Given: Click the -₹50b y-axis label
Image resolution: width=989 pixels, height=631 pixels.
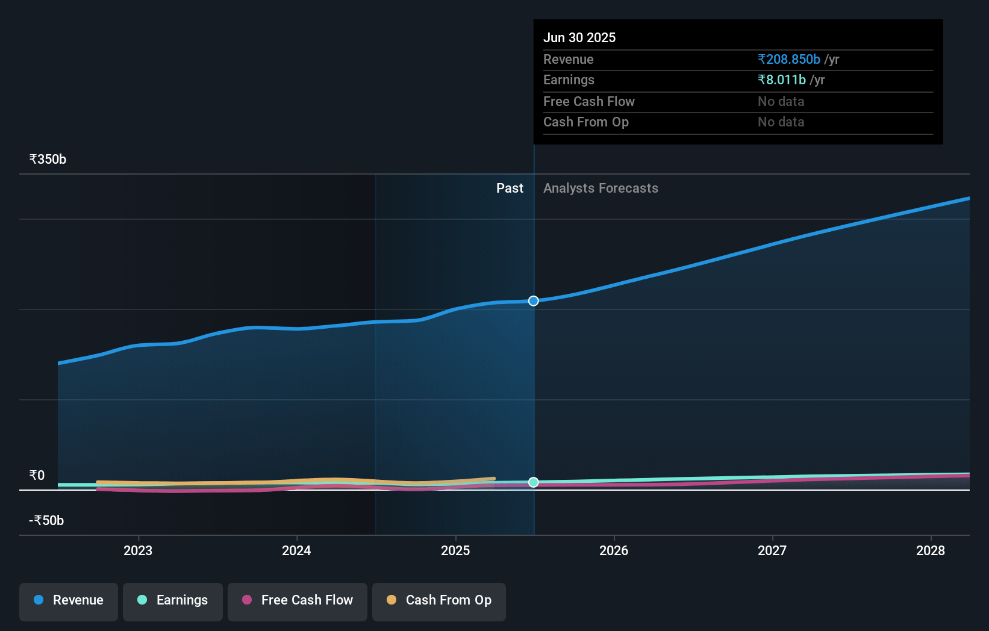Looking at the screenshot, I should [46, 521].
